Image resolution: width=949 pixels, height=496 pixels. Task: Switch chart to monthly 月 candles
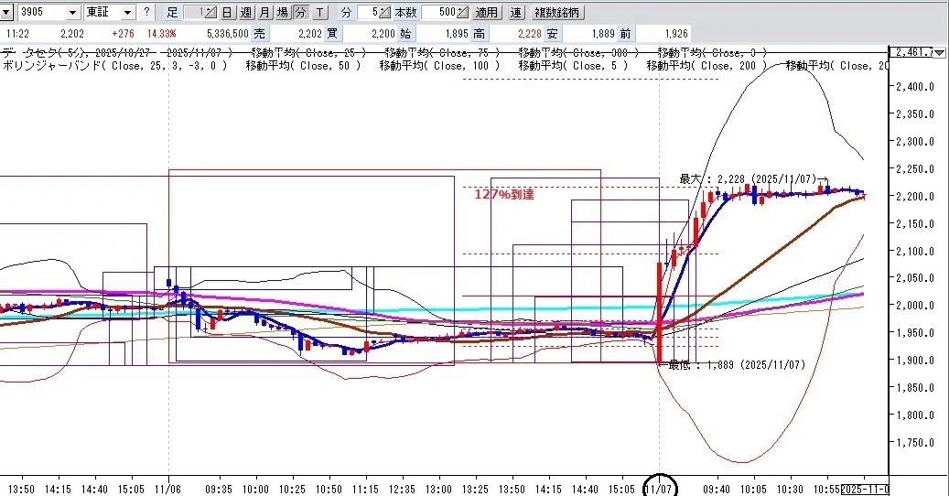pos(264,12)
